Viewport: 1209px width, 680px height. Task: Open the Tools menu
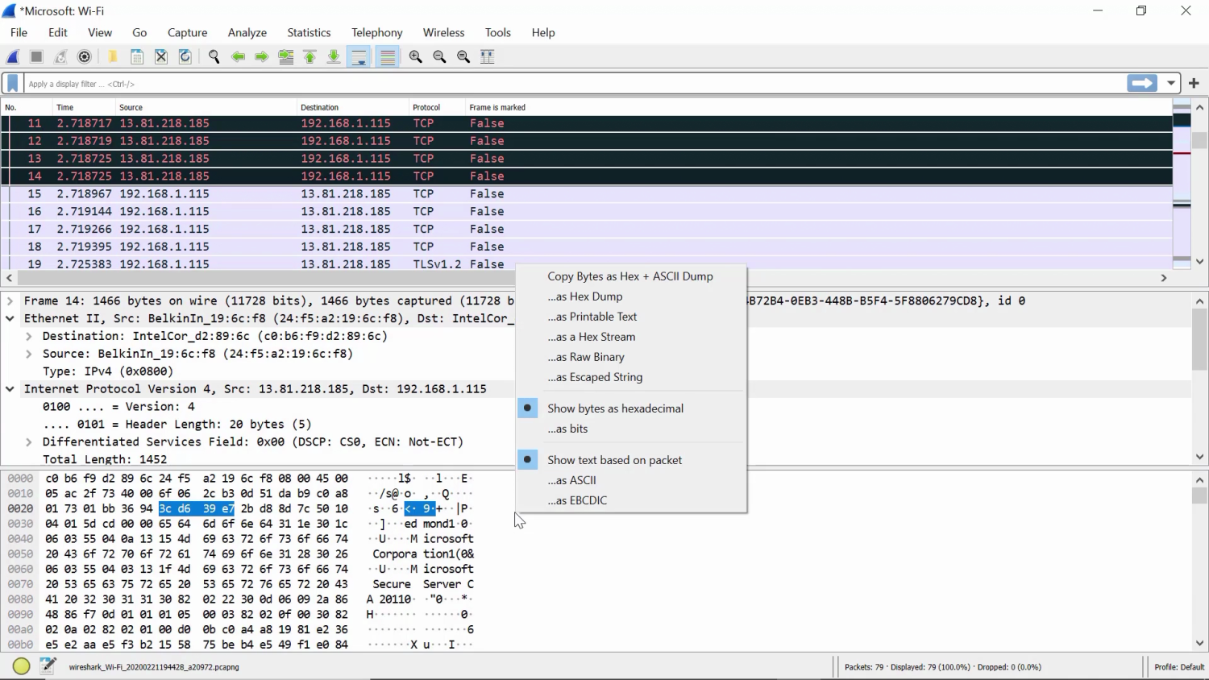498,32
